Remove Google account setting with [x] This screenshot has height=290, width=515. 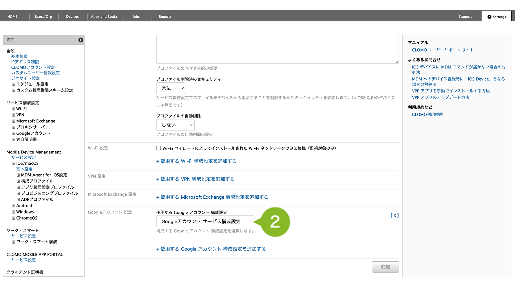click(x=395, y=215)
